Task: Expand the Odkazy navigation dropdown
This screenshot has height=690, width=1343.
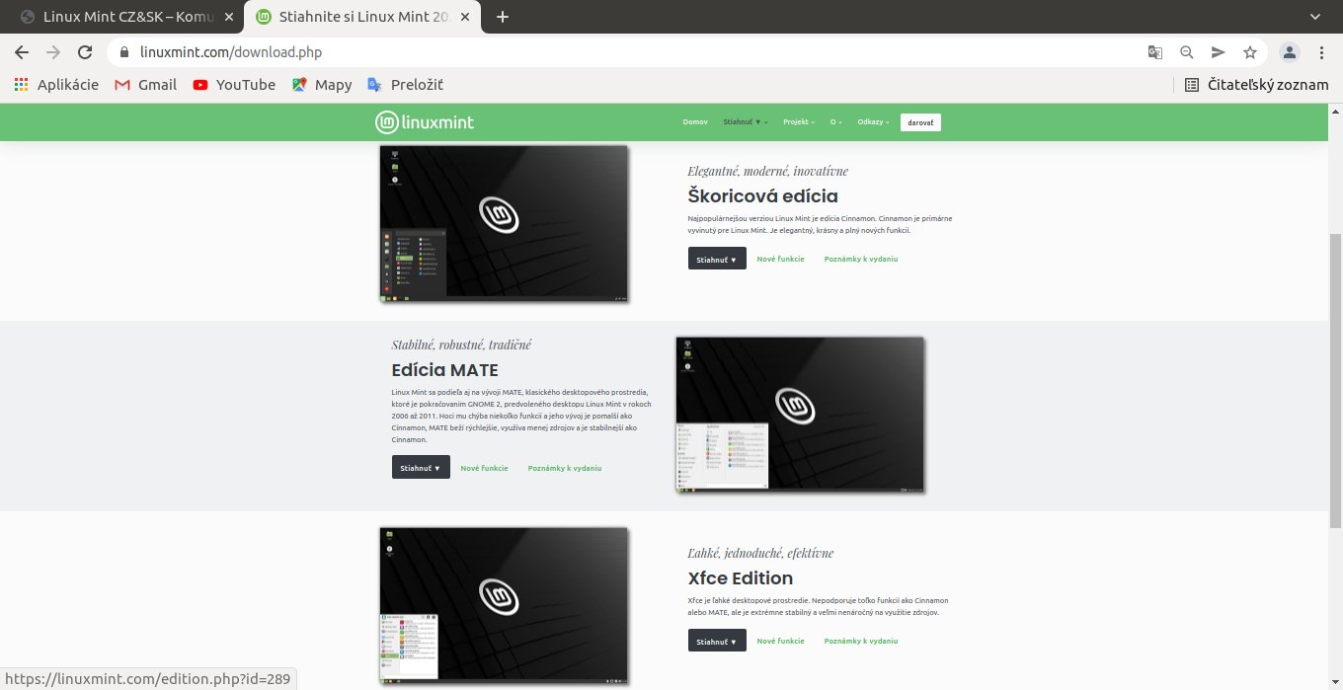Action: [x=873, y=122]
